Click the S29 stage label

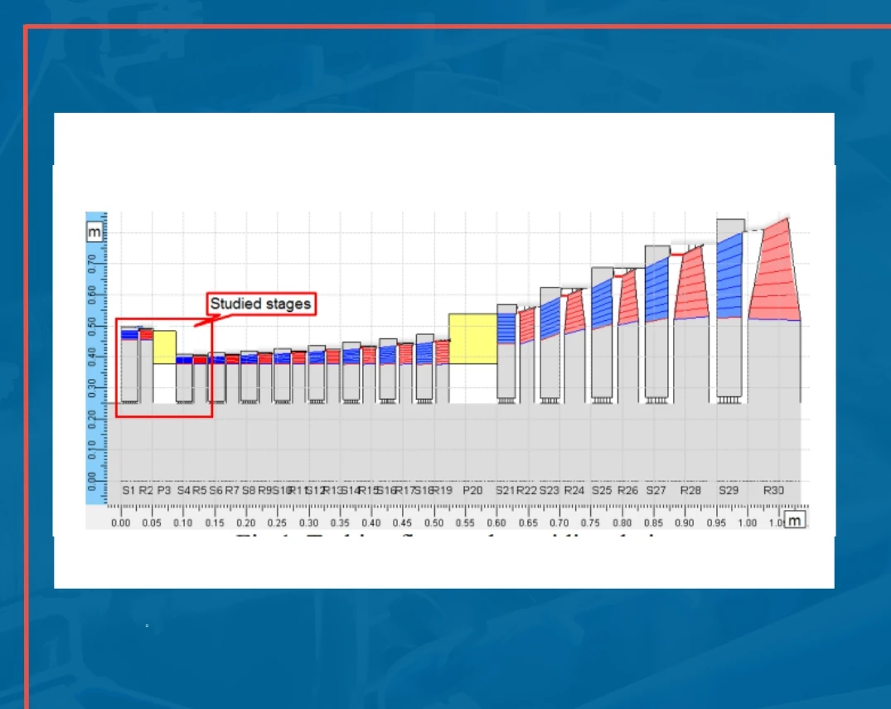(x=729, y=491)
